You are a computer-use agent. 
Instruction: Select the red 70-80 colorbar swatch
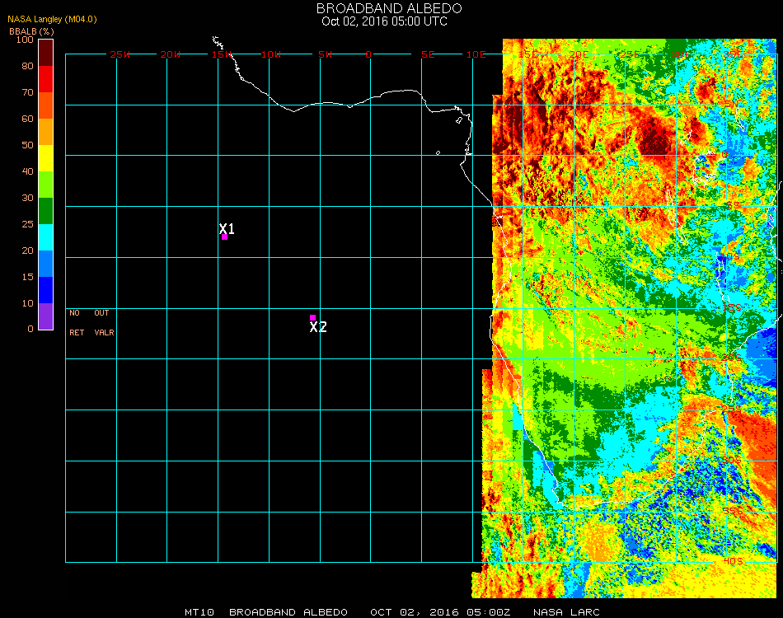point(45,79)
